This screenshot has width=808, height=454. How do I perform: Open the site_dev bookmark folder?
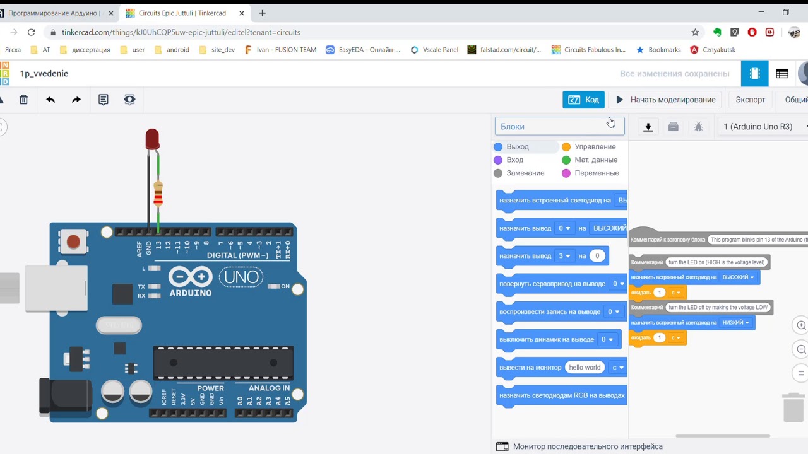pos(217,50)
